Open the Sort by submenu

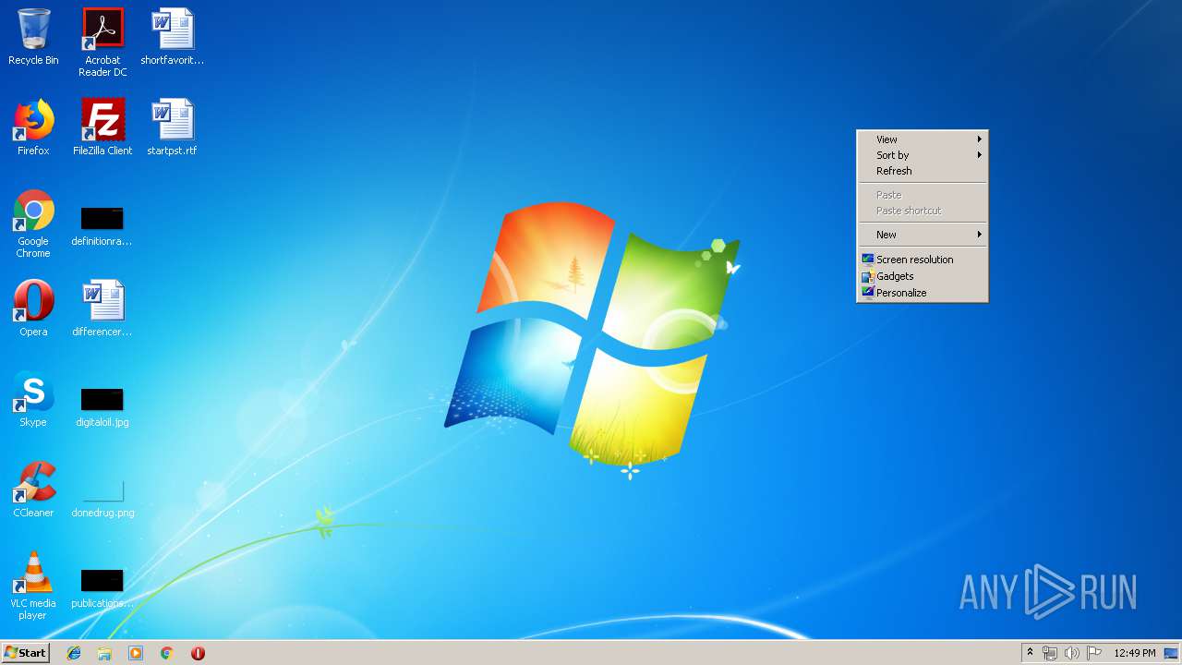click(x=923, y=155)
